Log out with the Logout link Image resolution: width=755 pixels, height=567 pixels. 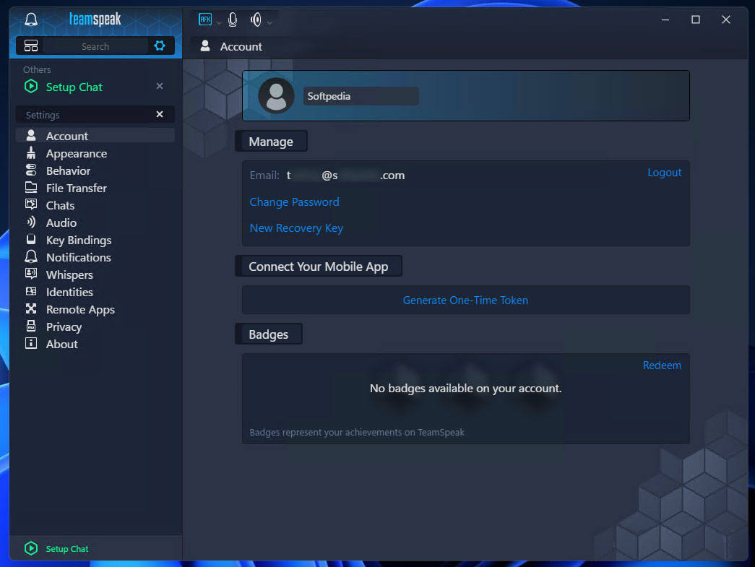pyautogui.click(x=664, y=173)
